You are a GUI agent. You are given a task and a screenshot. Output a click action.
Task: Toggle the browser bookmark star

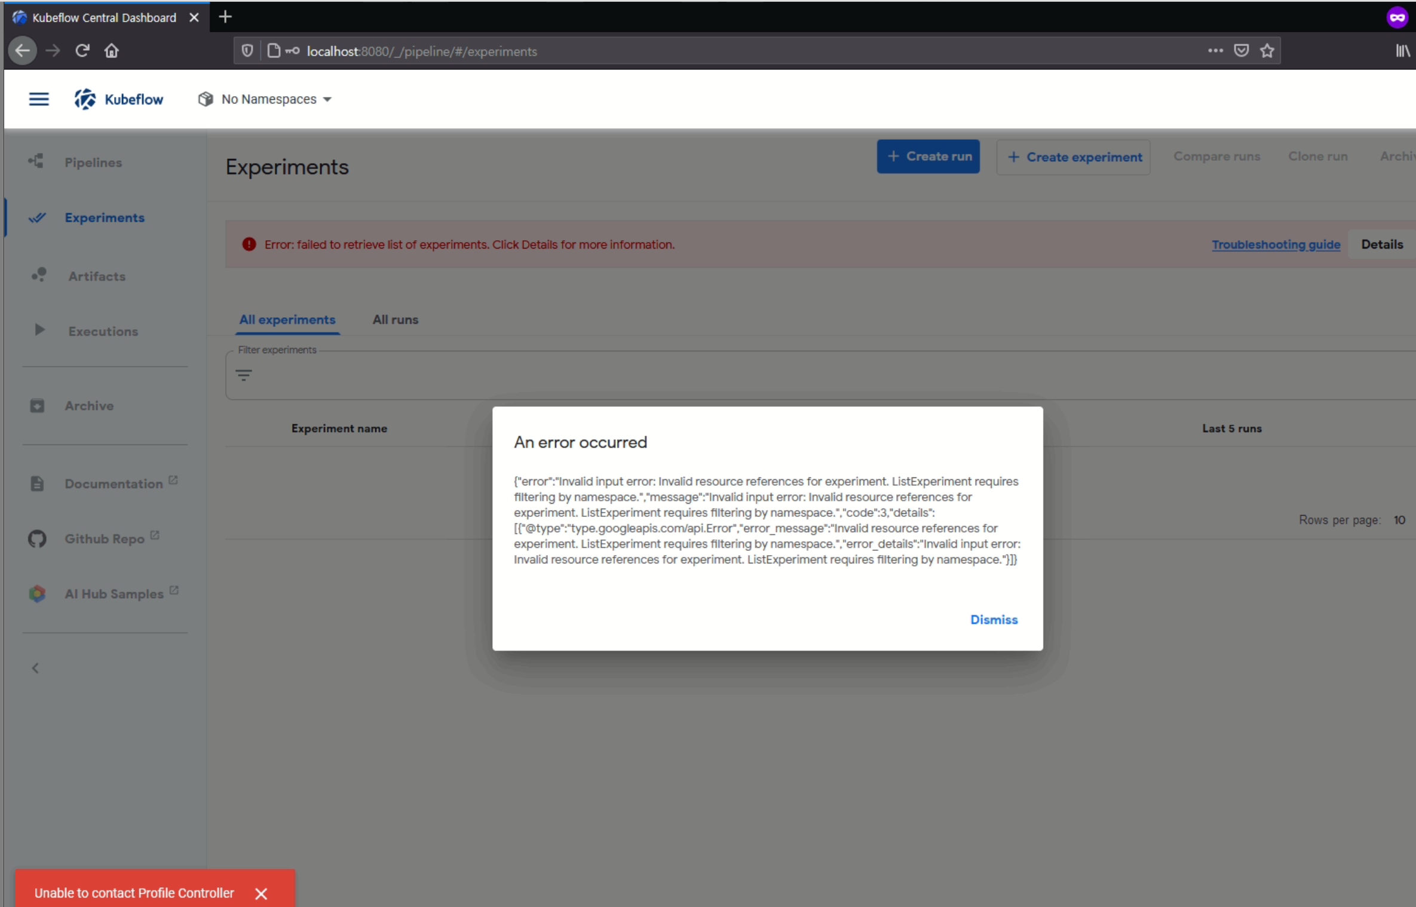(x=1267, y=51)
